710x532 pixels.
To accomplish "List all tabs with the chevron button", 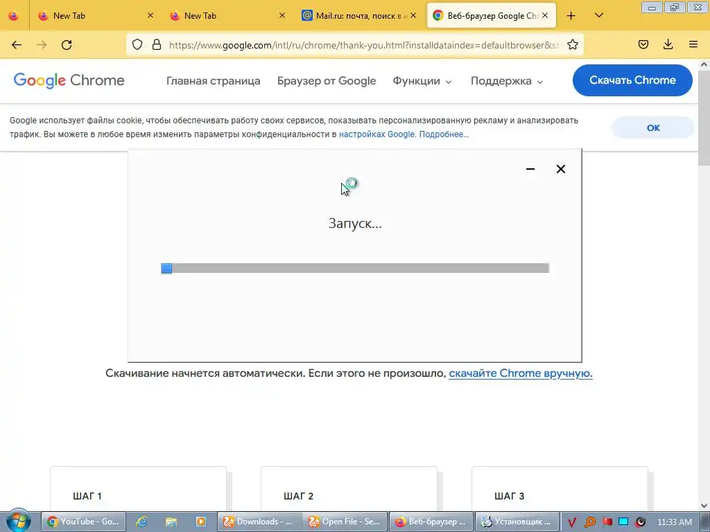I will pos(598,15).
